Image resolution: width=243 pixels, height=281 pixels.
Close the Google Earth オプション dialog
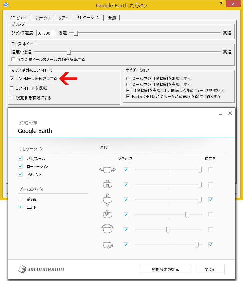(x=233, y=4)
